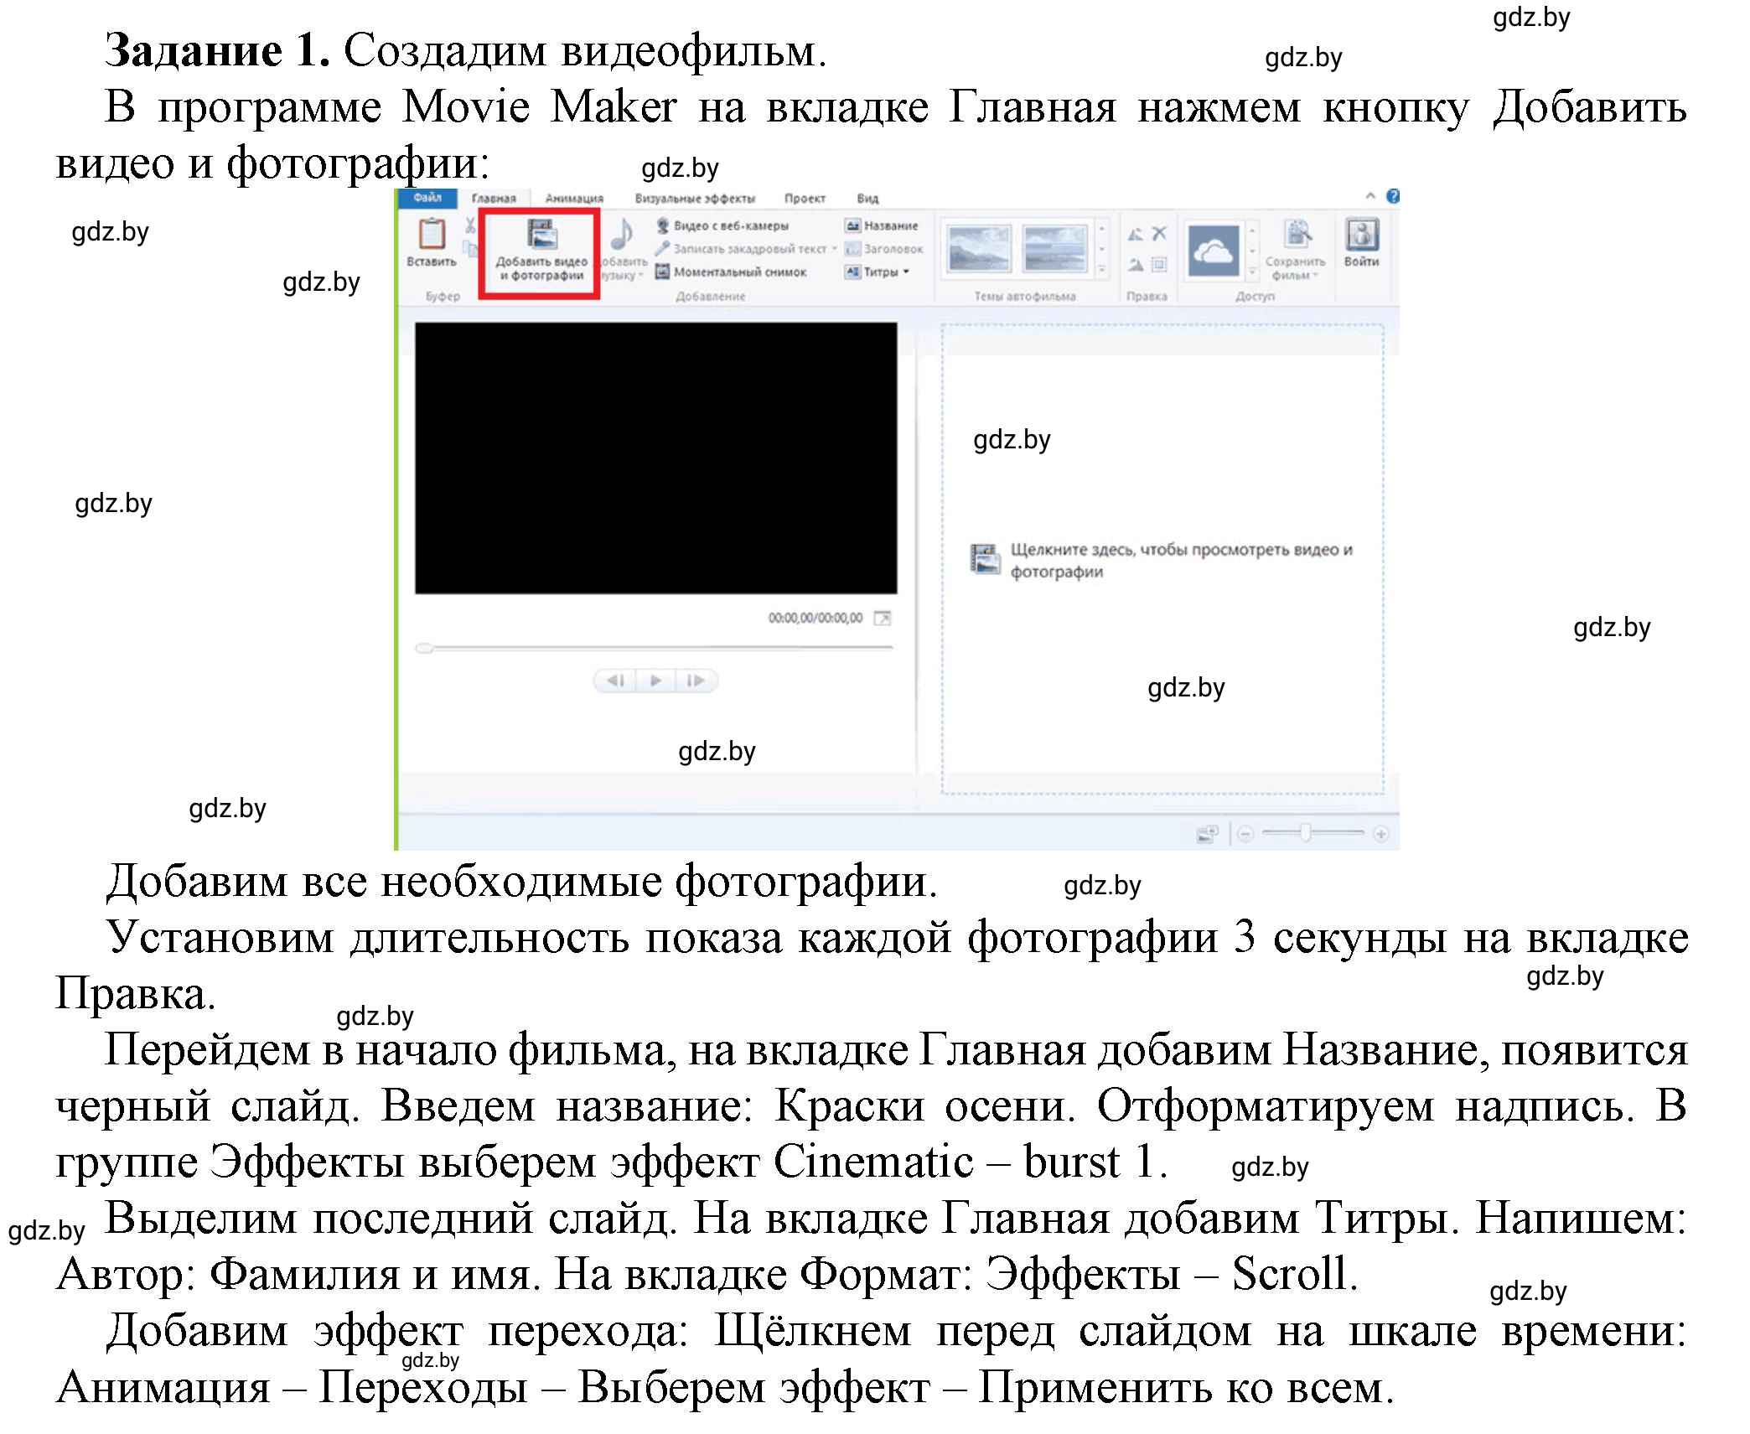Switch to the Вид ribbon tab

click(x=867, y=199)
